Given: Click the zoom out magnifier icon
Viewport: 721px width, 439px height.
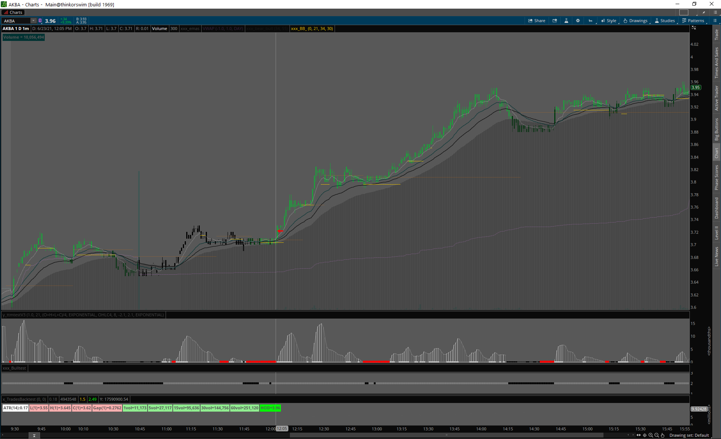Looking at the screenshot, I should [657, 435].
